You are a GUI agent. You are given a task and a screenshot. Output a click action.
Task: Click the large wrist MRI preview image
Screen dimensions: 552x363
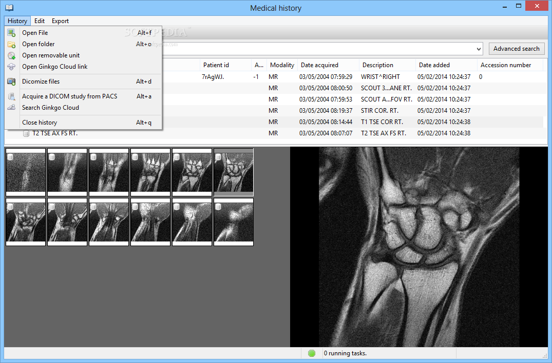(x=419, y=247)
